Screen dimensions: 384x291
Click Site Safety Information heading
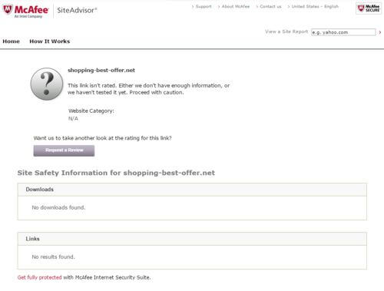point(116,173)
